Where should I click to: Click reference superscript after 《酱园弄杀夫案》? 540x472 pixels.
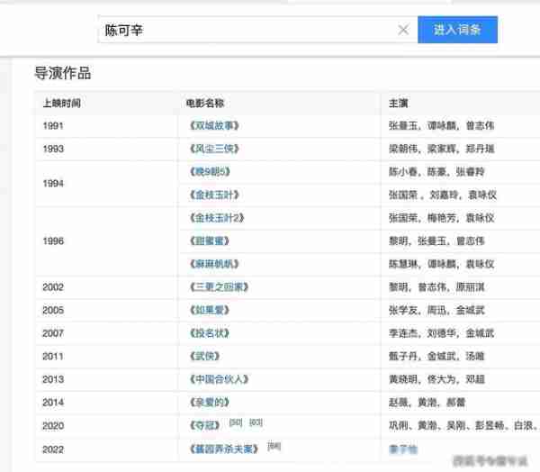tap(274, 446)
